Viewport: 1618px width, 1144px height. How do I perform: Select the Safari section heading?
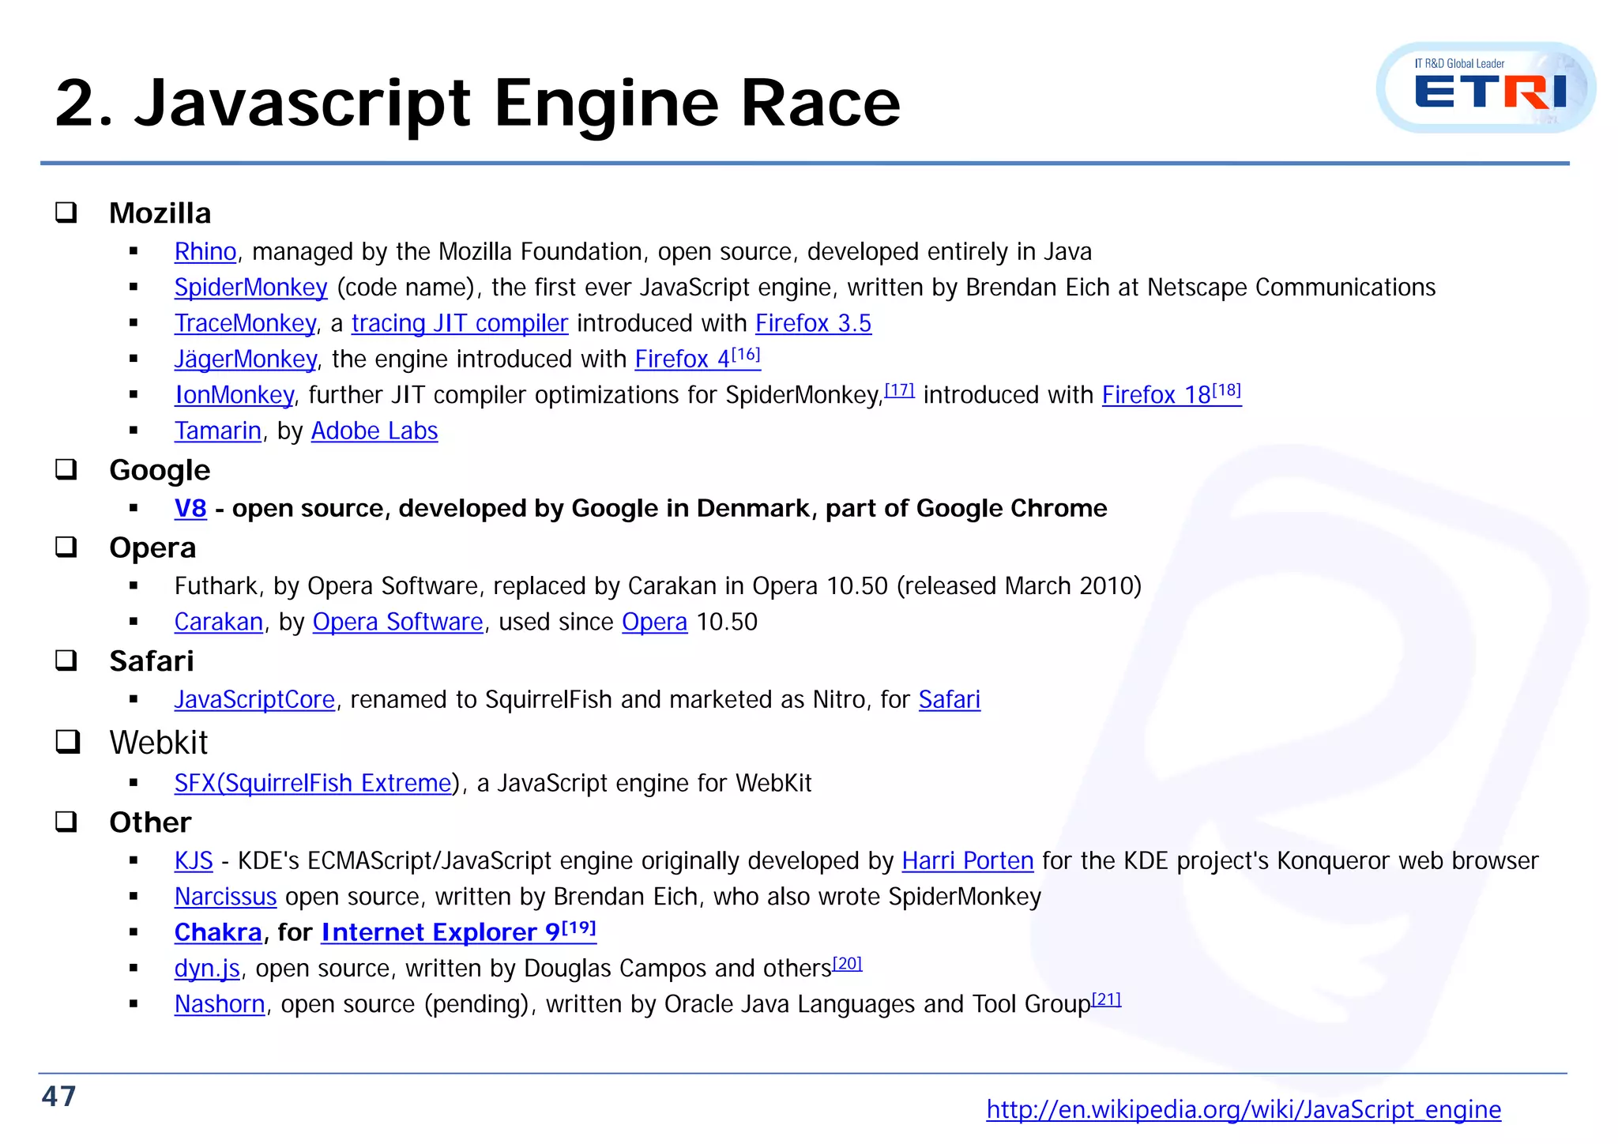point(152,661)
